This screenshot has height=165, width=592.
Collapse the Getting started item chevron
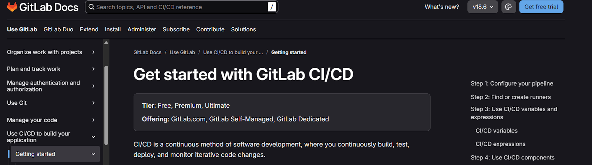[93, 154]
